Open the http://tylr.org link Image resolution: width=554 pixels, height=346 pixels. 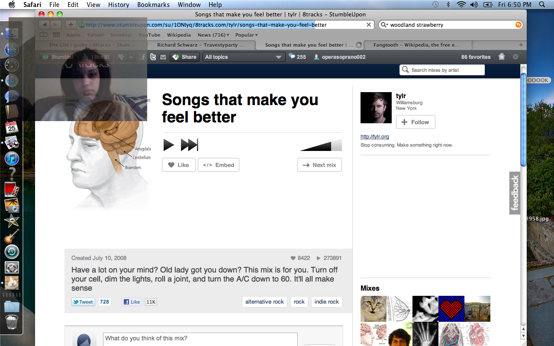(374, 137)
